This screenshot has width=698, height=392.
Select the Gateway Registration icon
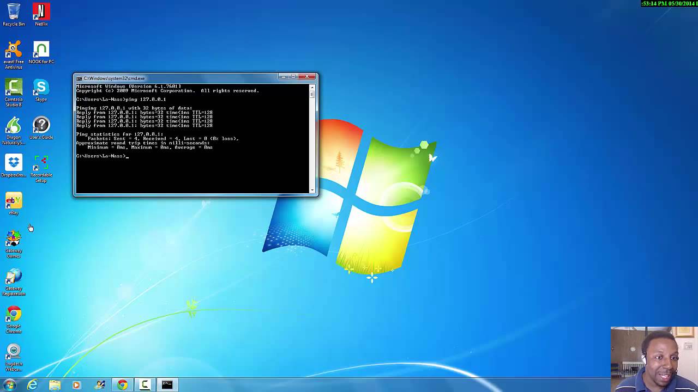click(x=14, y=282)
